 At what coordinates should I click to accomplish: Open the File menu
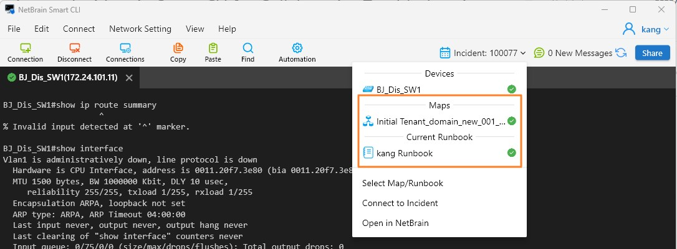click(14, 29)
